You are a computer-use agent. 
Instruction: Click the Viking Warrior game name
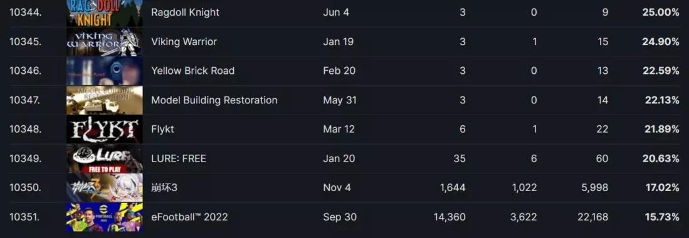[x=184, y=42]
